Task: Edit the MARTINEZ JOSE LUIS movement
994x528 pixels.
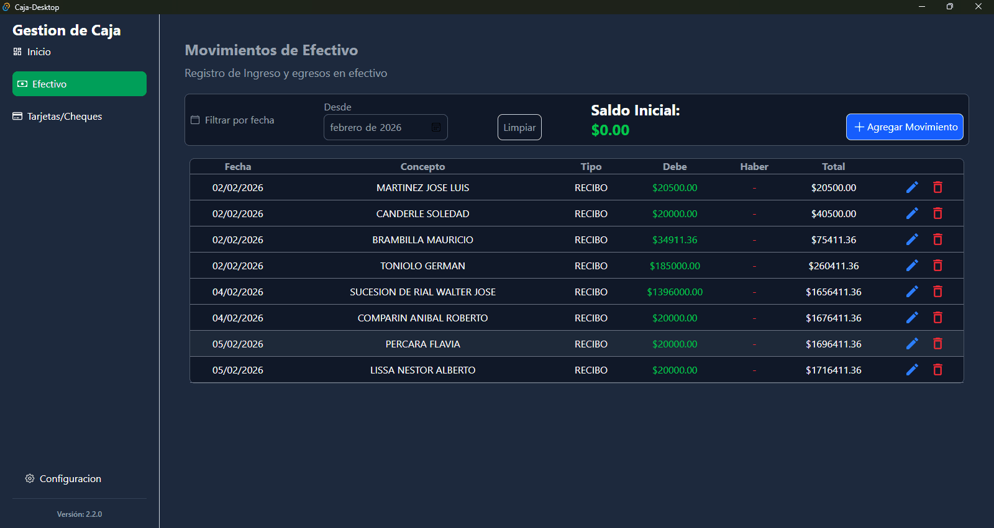Action: point(912,187)
